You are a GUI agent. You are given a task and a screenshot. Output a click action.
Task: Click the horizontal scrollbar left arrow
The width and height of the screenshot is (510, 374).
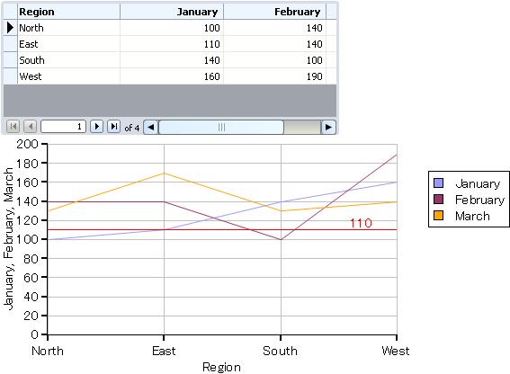[150, 127]
